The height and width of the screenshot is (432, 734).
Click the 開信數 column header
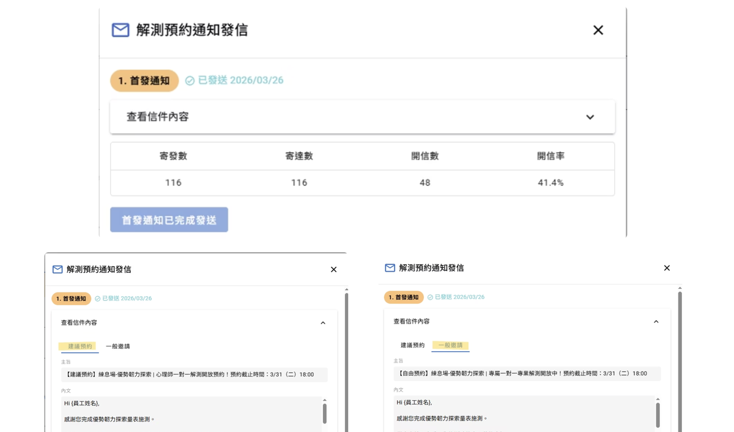(425, 156)
